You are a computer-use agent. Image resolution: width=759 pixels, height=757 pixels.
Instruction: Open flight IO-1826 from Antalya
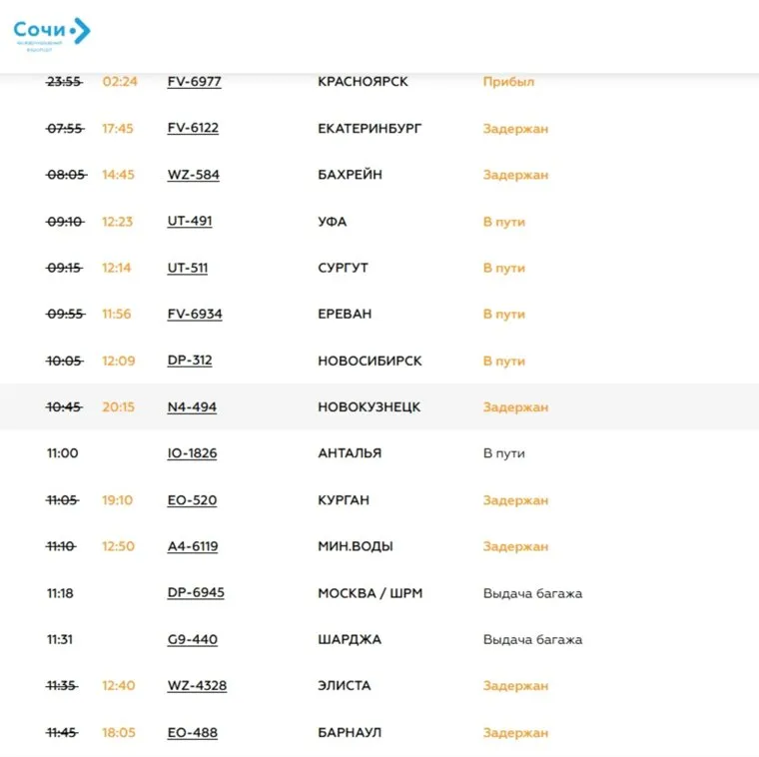[x=192, y=453]
